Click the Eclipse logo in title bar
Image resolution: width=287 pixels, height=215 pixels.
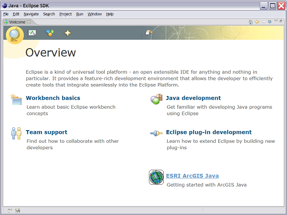tap(5, 6)
